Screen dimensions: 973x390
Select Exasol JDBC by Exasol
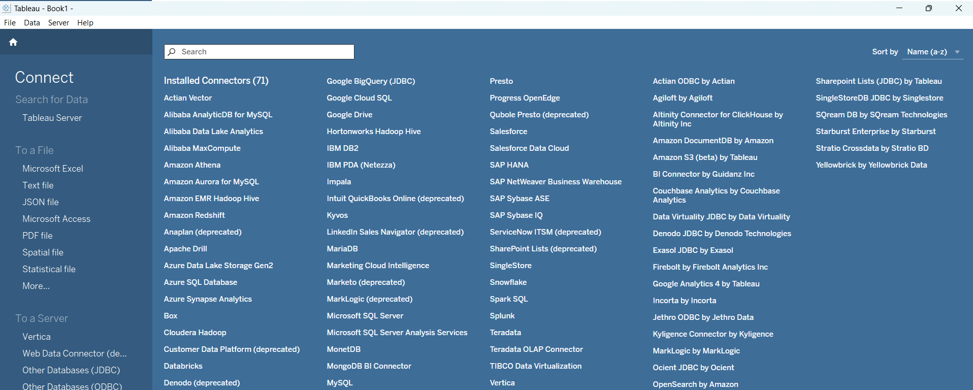coord(693,250)
